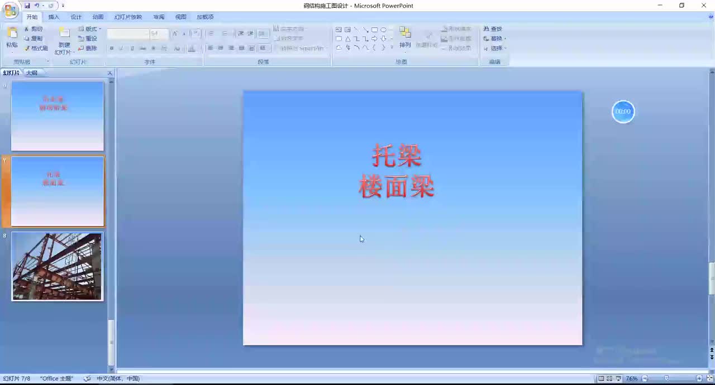The height and width of the screenshot is (385, 715).
Task: Go to the 视图 ribbon tab
Action: [x=180, y=17]
